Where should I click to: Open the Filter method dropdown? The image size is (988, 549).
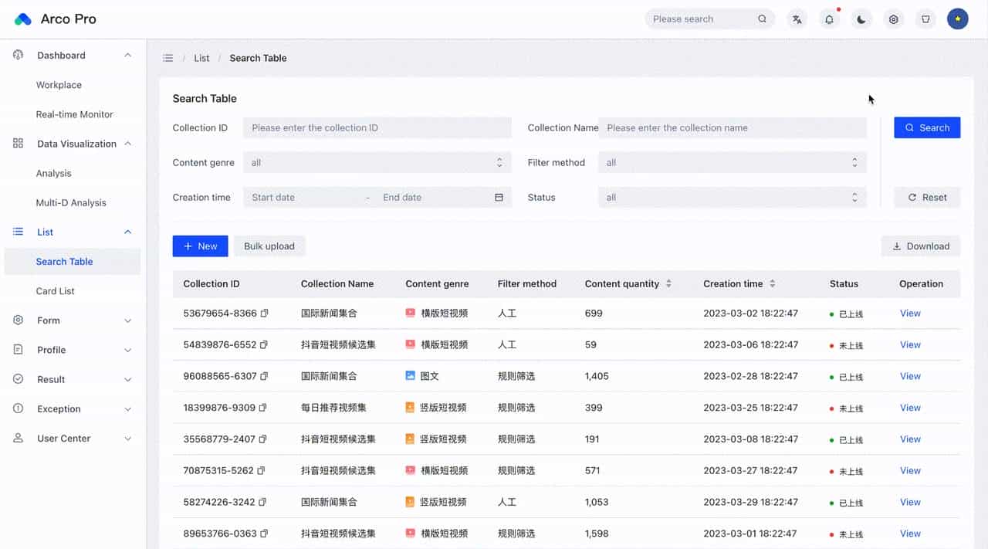(x=731, y=162)
